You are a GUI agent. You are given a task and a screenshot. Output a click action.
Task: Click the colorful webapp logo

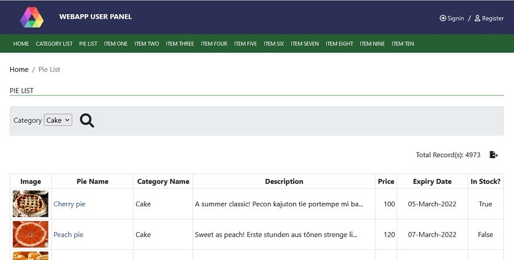pos(32,17)
